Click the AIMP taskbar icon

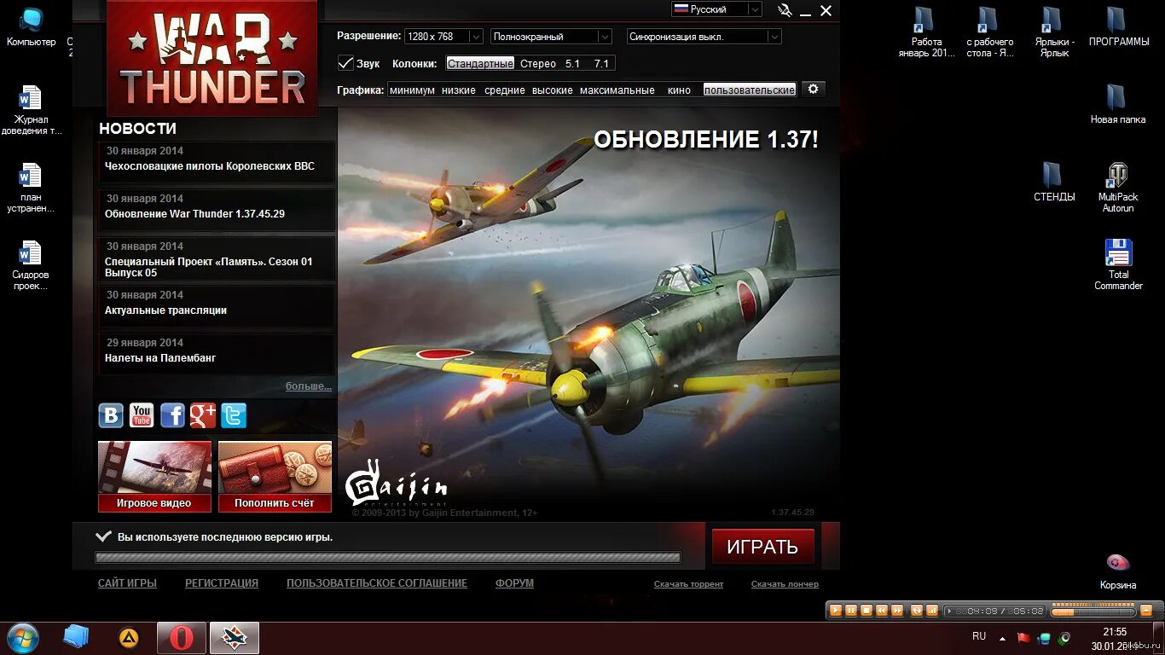pyautogui.click(x=129, y=637)
